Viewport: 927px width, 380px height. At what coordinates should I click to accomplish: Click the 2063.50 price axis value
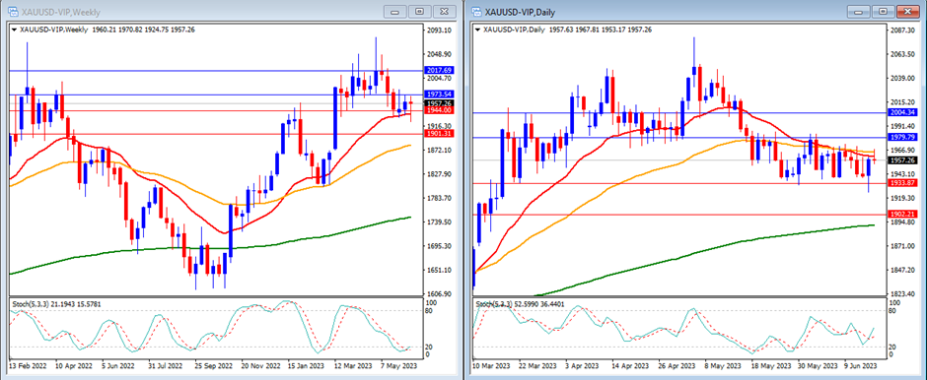coord(902,54)
